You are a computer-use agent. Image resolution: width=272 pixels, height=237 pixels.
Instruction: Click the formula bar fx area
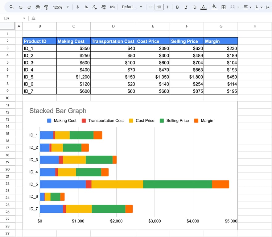(x=151, y=18)
